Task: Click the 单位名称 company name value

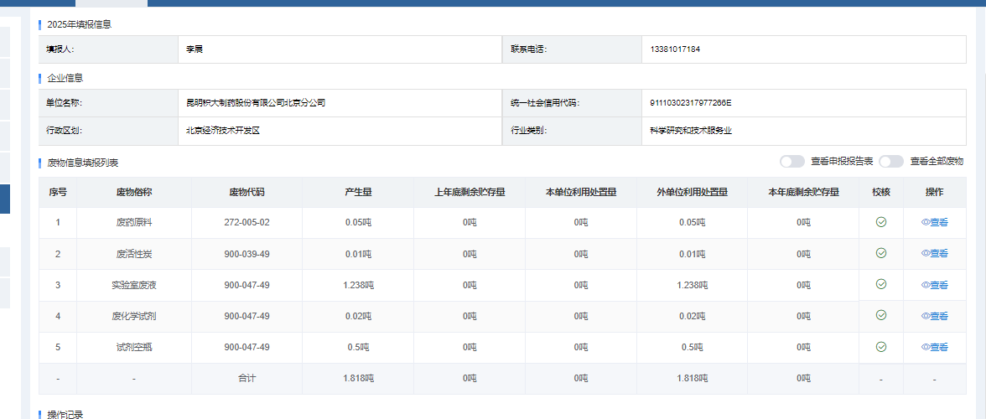Action: coord(256,103)
